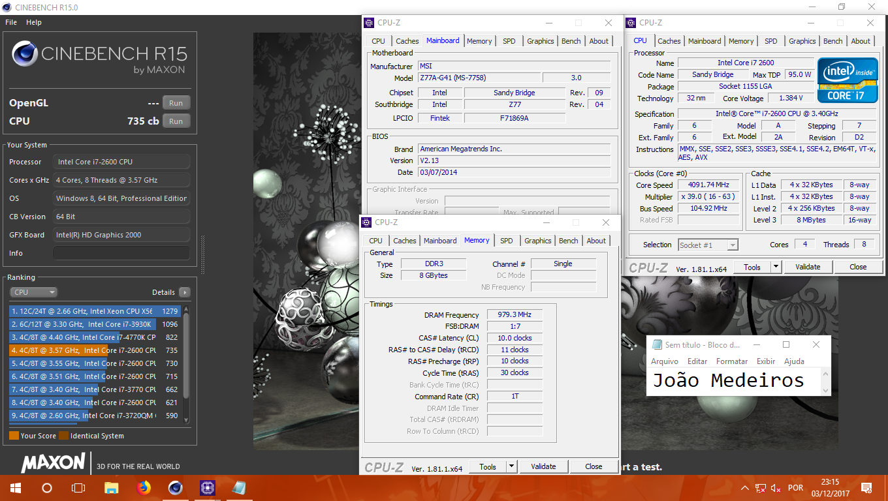Select ranking row i7-3720QM 590
Viewport: 888px width, 501px height.
[95, 416]
